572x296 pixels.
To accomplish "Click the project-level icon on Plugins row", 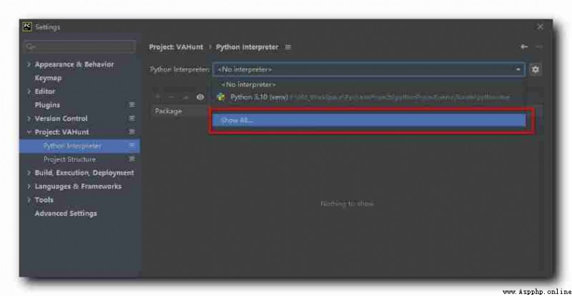I will click(132, 105).
